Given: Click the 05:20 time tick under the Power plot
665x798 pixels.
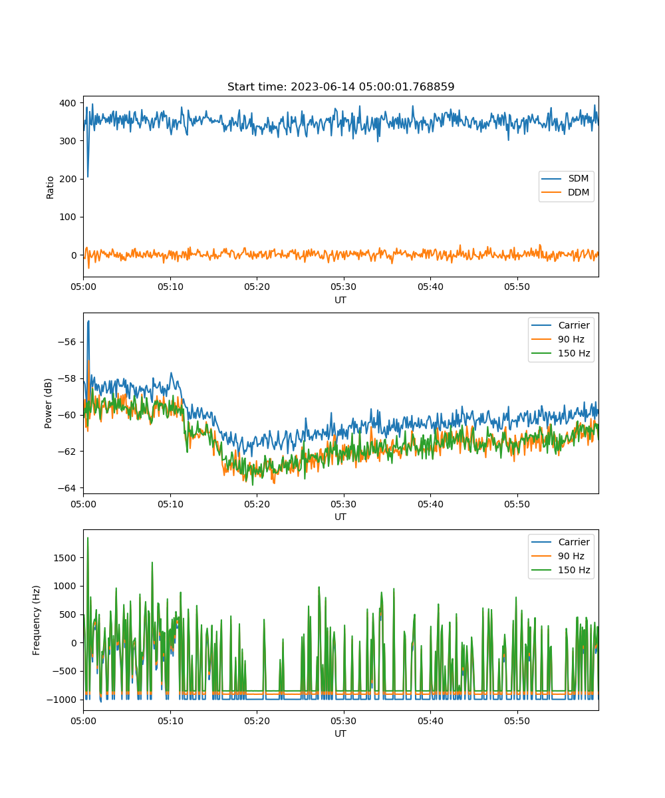Looking at the screenshot, I should point(257,504).
